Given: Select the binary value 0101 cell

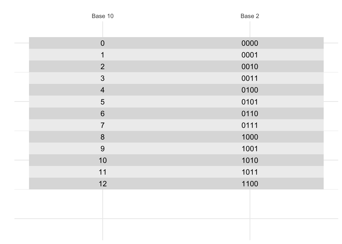Looking at the screenshot, I should (x=250, y=102).
